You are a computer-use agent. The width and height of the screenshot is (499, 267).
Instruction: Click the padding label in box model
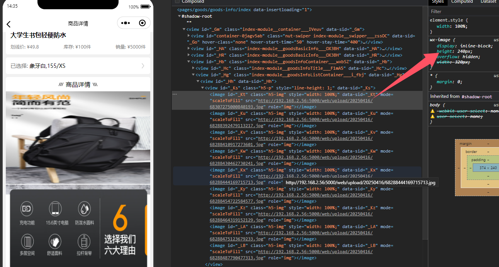(x=478, y=160)
